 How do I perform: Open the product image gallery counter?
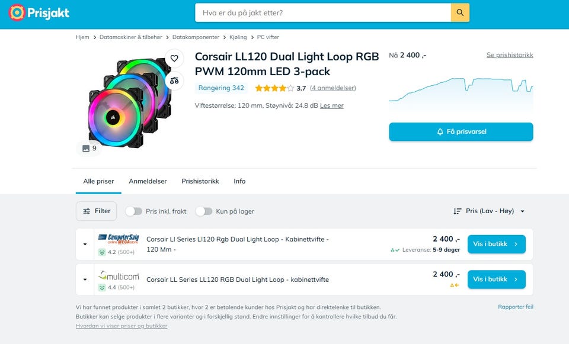(89, 148)
